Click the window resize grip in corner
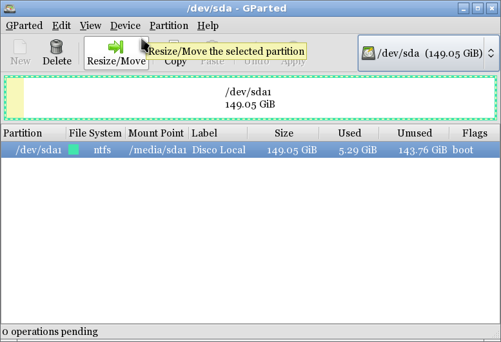501x342 pixels. 496,334
